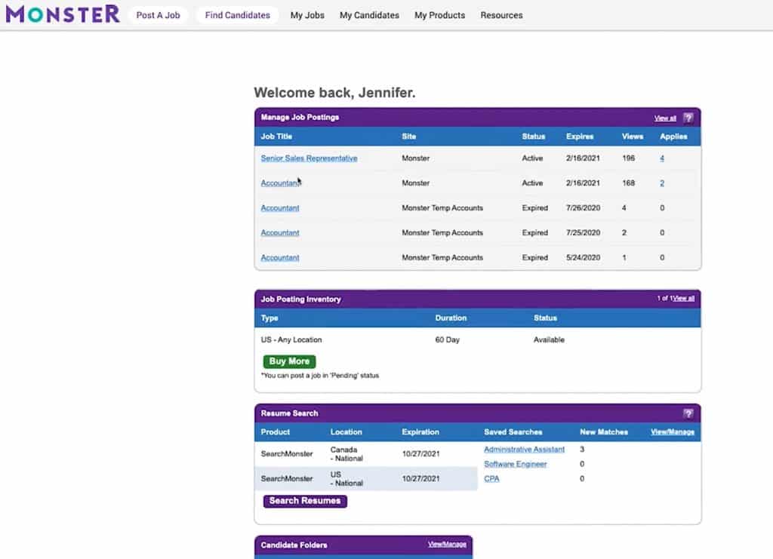
Task: Open the Administrative Assistant saved search
Action: (x=524, y=449)
